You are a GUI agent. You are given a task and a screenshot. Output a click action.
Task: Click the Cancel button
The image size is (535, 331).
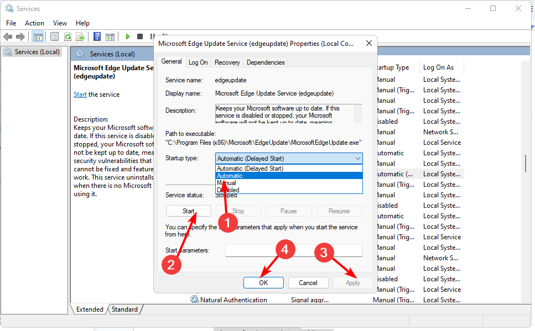pos(308,282)
